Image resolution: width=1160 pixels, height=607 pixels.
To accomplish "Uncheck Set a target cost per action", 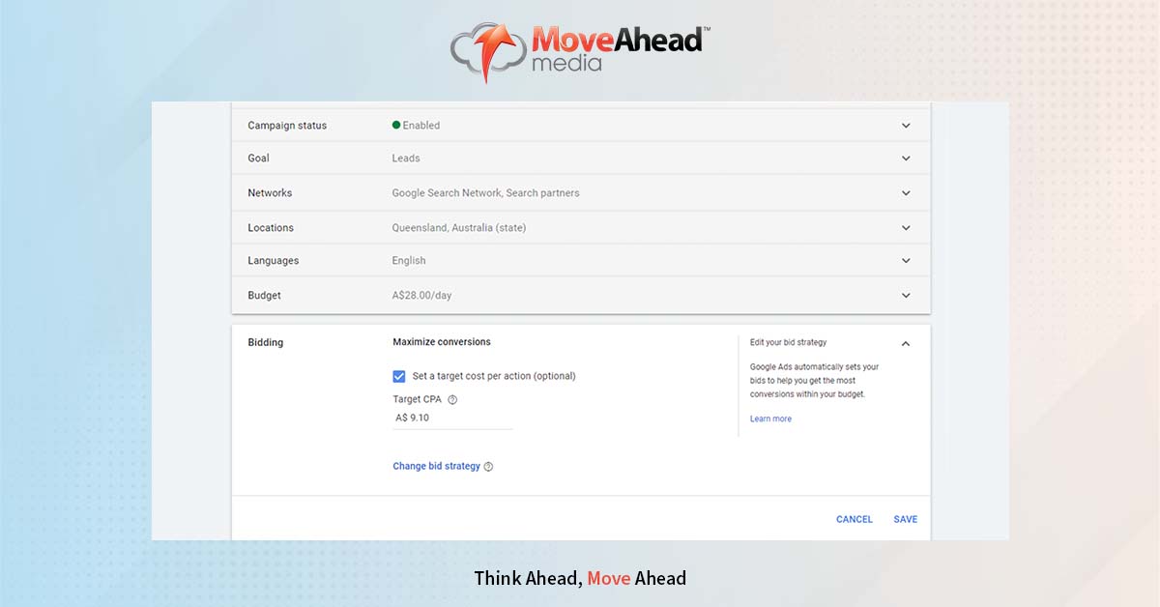I will (399, 376).
